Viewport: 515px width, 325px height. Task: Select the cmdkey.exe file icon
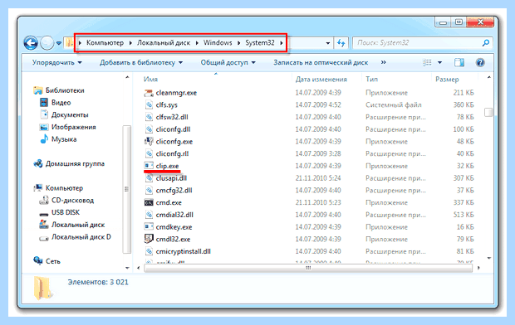point(149,226)
